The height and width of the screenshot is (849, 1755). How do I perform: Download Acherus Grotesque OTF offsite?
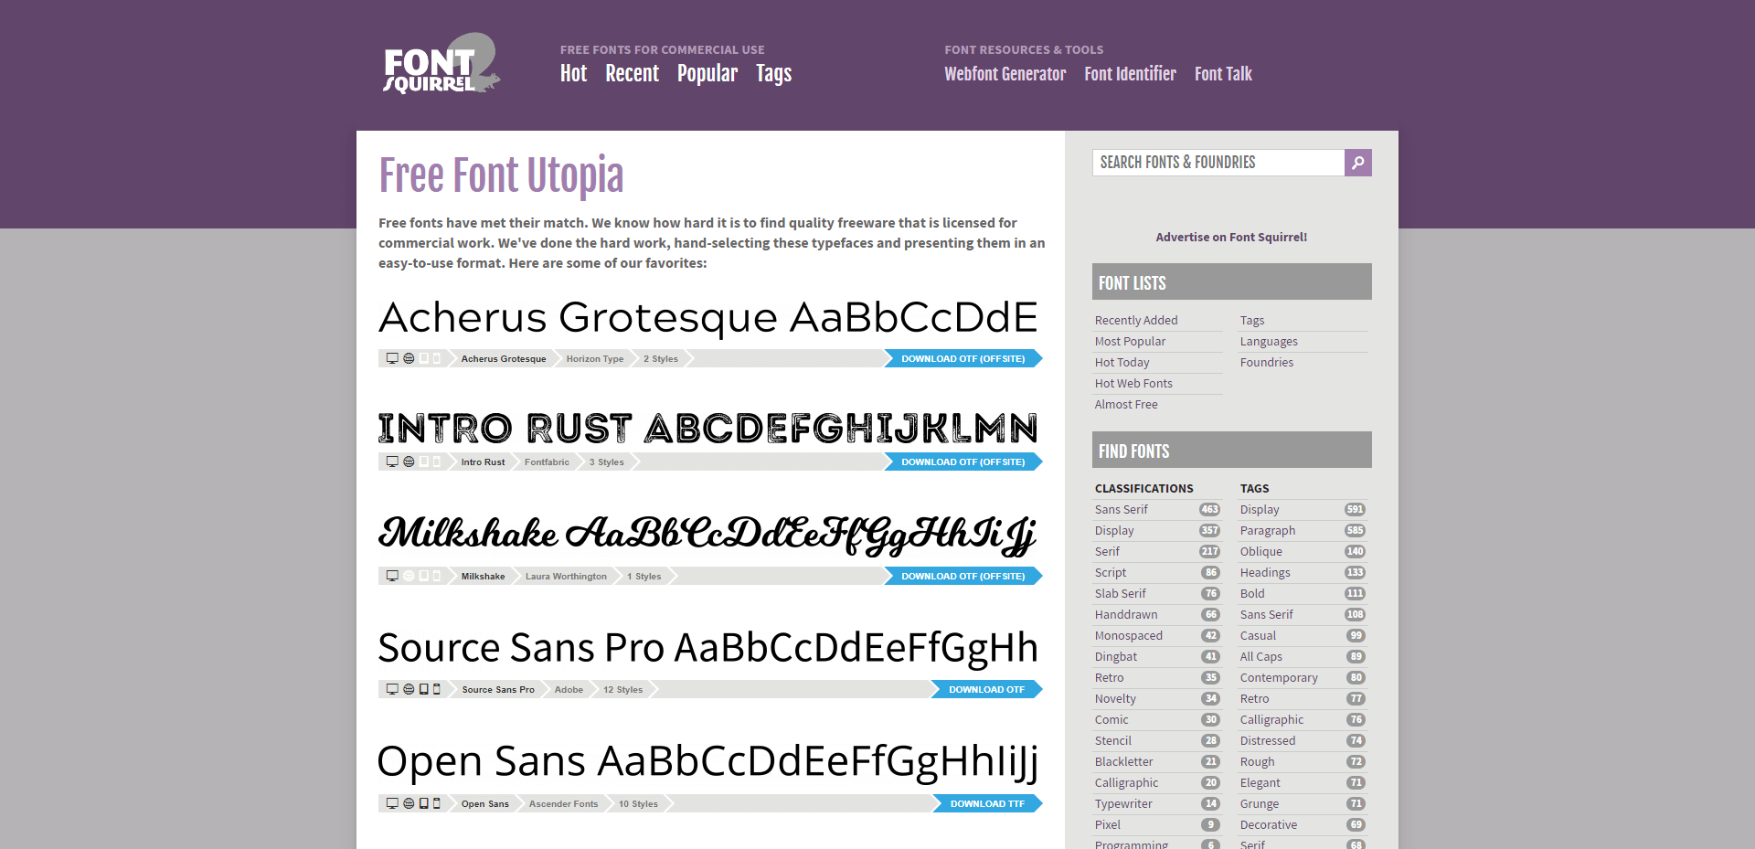963,358
